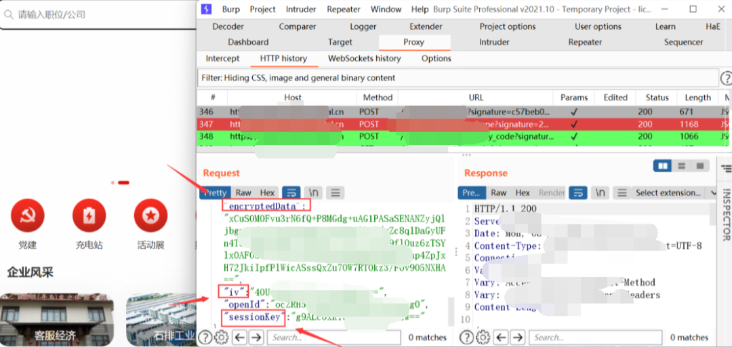
Task: Click the Request panel search field
Action: 334,338
